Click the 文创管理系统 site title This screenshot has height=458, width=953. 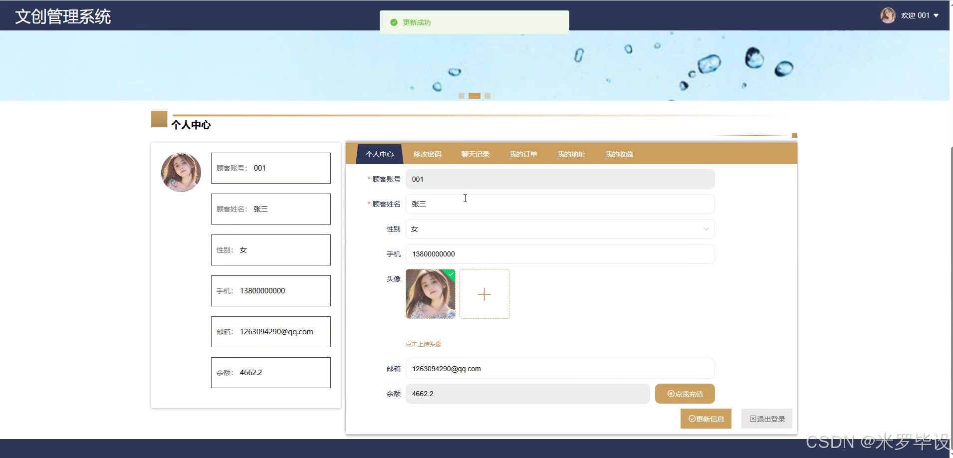click(x=63, y=16)
